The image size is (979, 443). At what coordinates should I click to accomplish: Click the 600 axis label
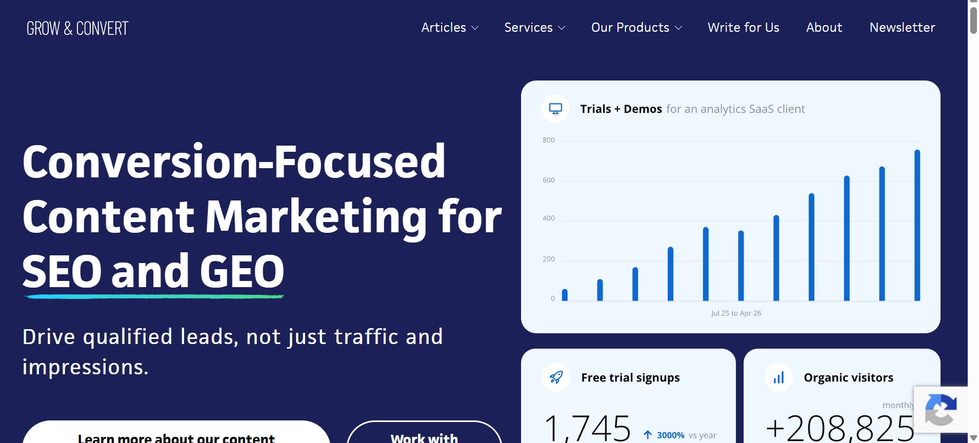(549, 180)
